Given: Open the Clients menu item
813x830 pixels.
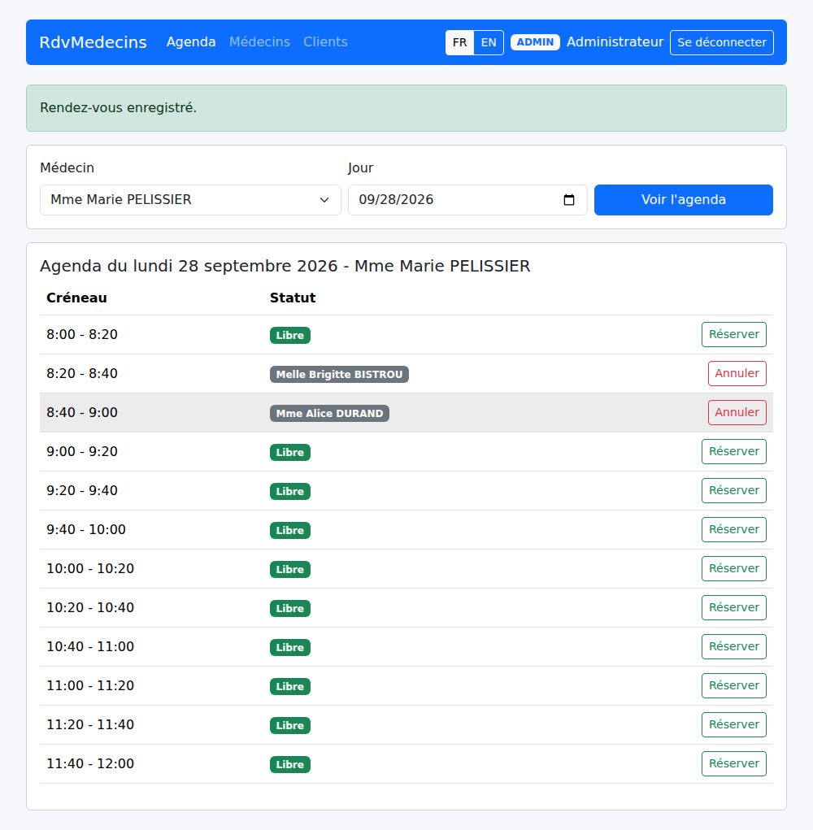Looking at the screenshot, I should tap(325, 41).
